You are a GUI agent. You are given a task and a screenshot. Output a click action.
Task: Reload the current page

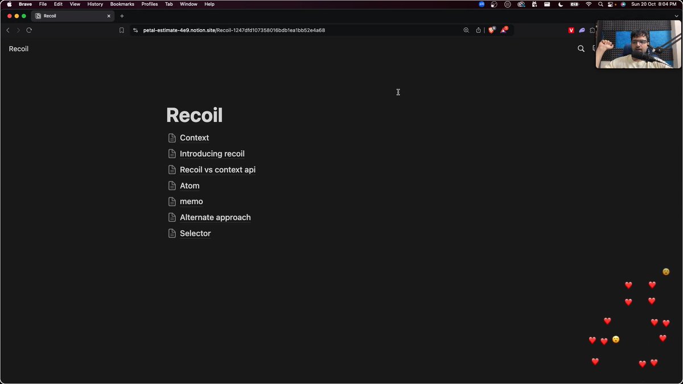coord(29,30)
